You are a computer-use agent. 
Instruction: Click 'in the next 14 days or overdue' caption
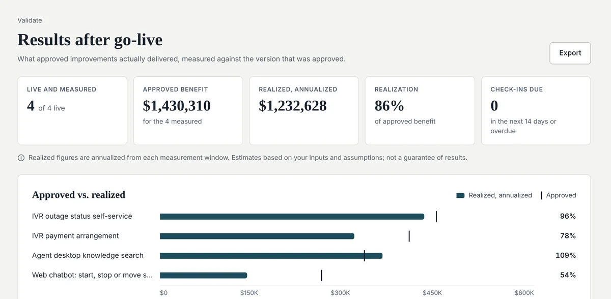pyautogui.click(x=523, y=126)
